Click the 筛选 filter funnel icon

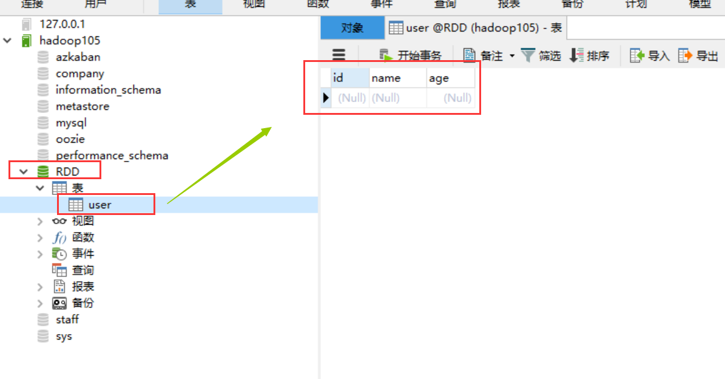528,55
